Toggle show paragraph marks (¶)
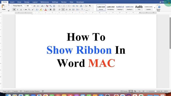This screenshot has height=96, width=171. (90, 6)
